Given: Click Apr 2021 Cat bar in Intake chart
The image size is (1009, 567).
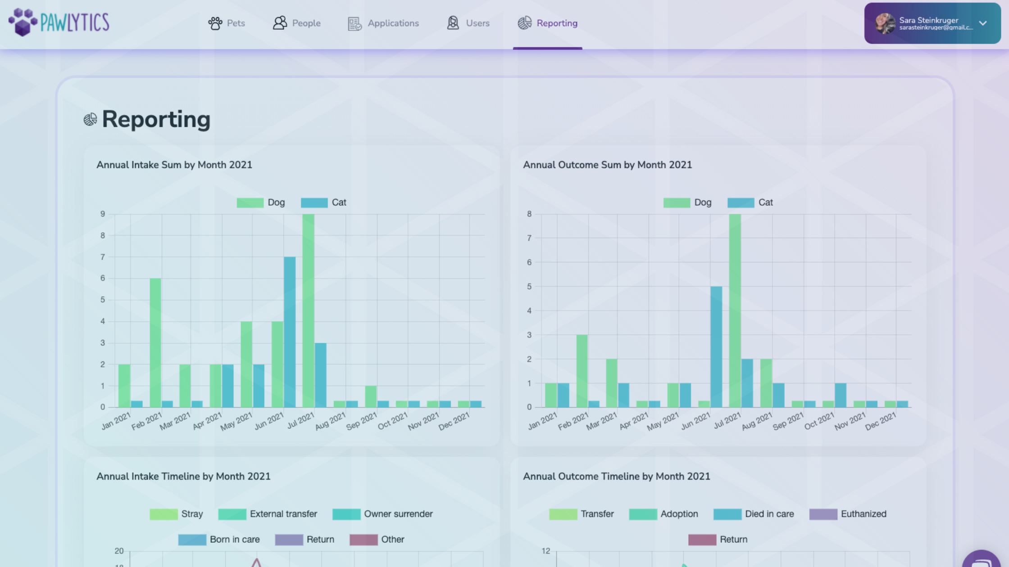Looking at the screenshot, I should pyautogui.click(x=228, y=386).
